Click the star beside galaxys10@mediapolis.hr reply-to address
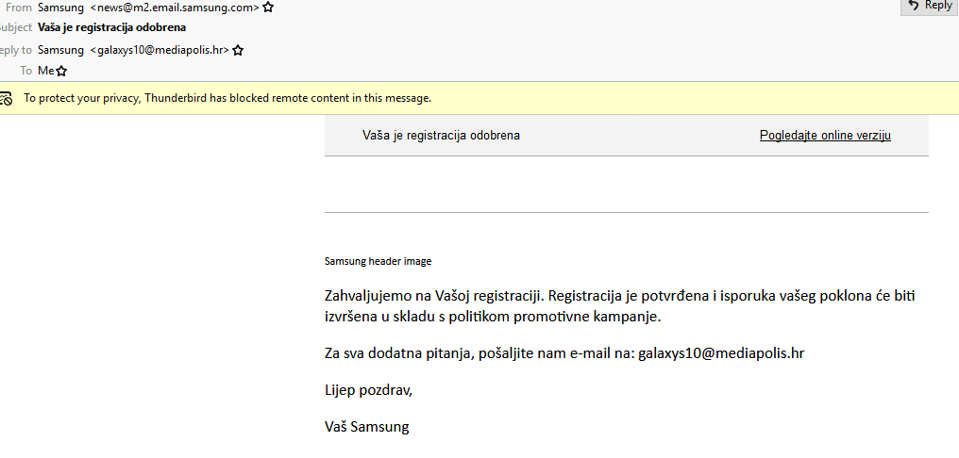959x458 pixels. 239,50
